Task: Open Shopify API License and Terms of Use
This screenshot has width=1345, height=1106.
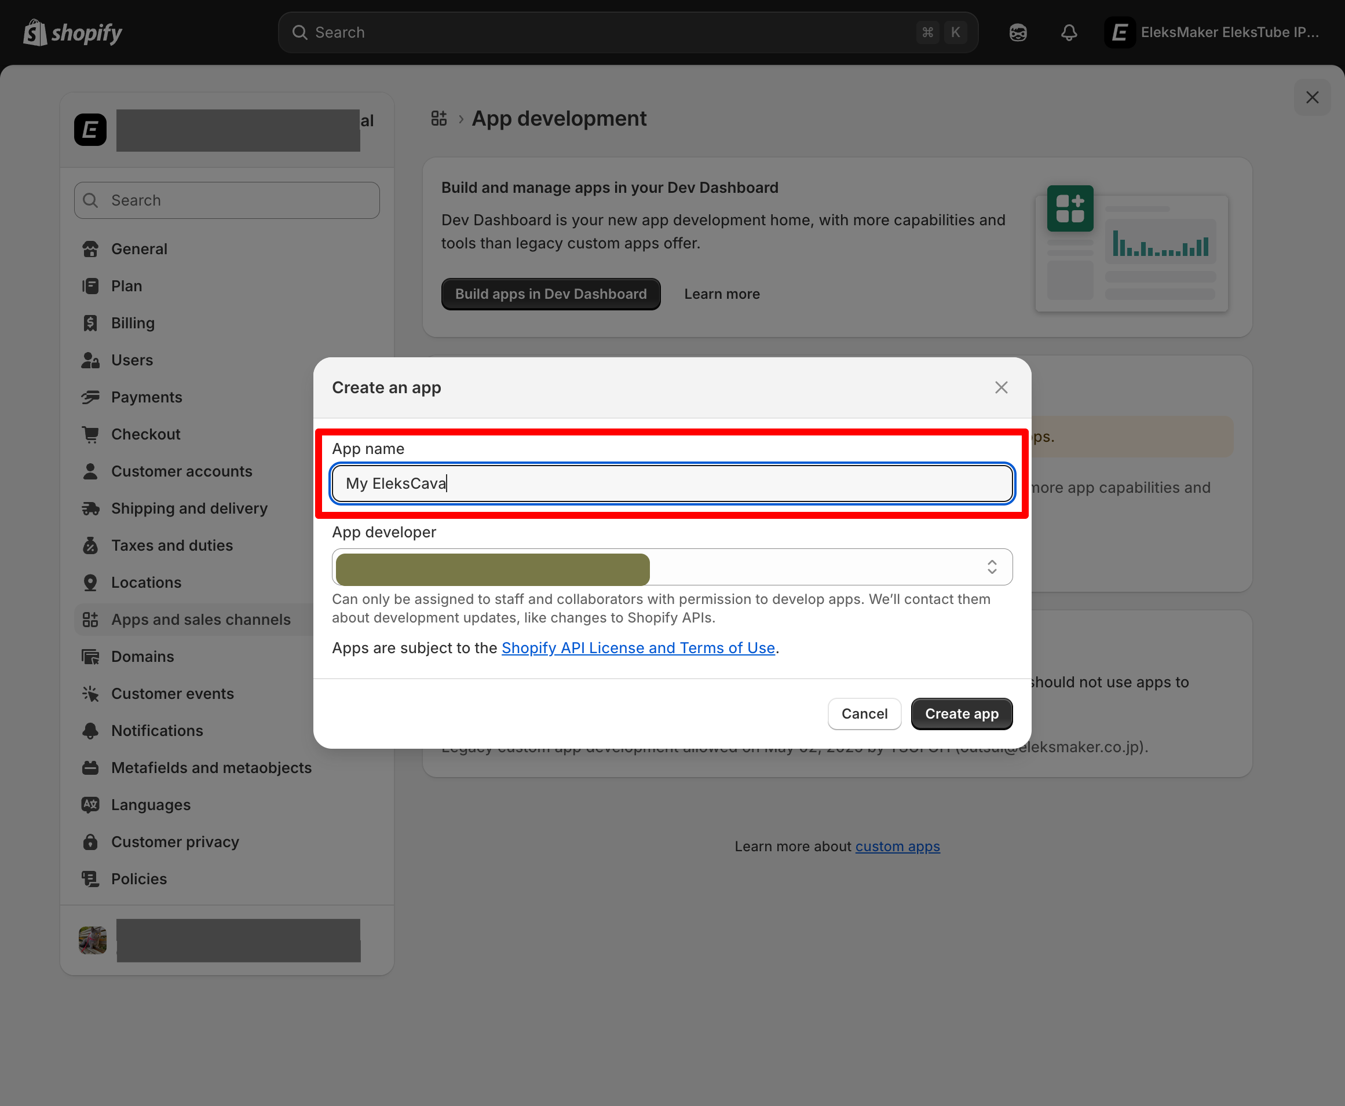Action: coord(638,647)
